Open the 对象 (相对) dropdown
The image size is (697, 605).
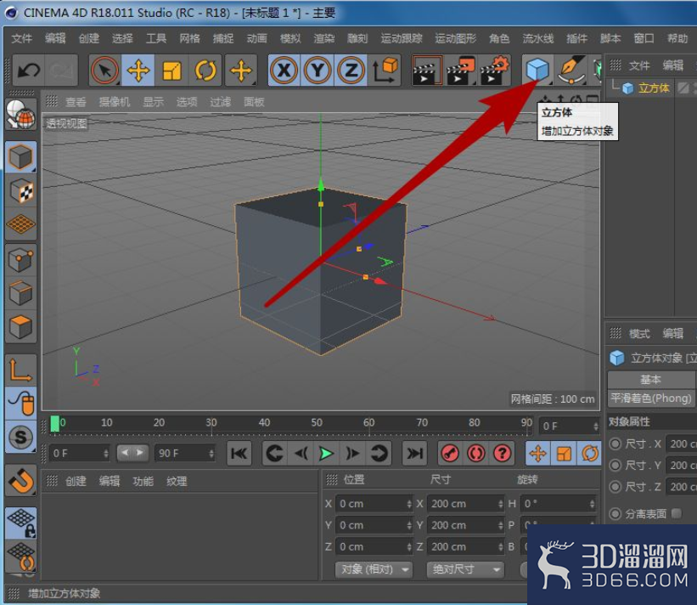point(374,569)
